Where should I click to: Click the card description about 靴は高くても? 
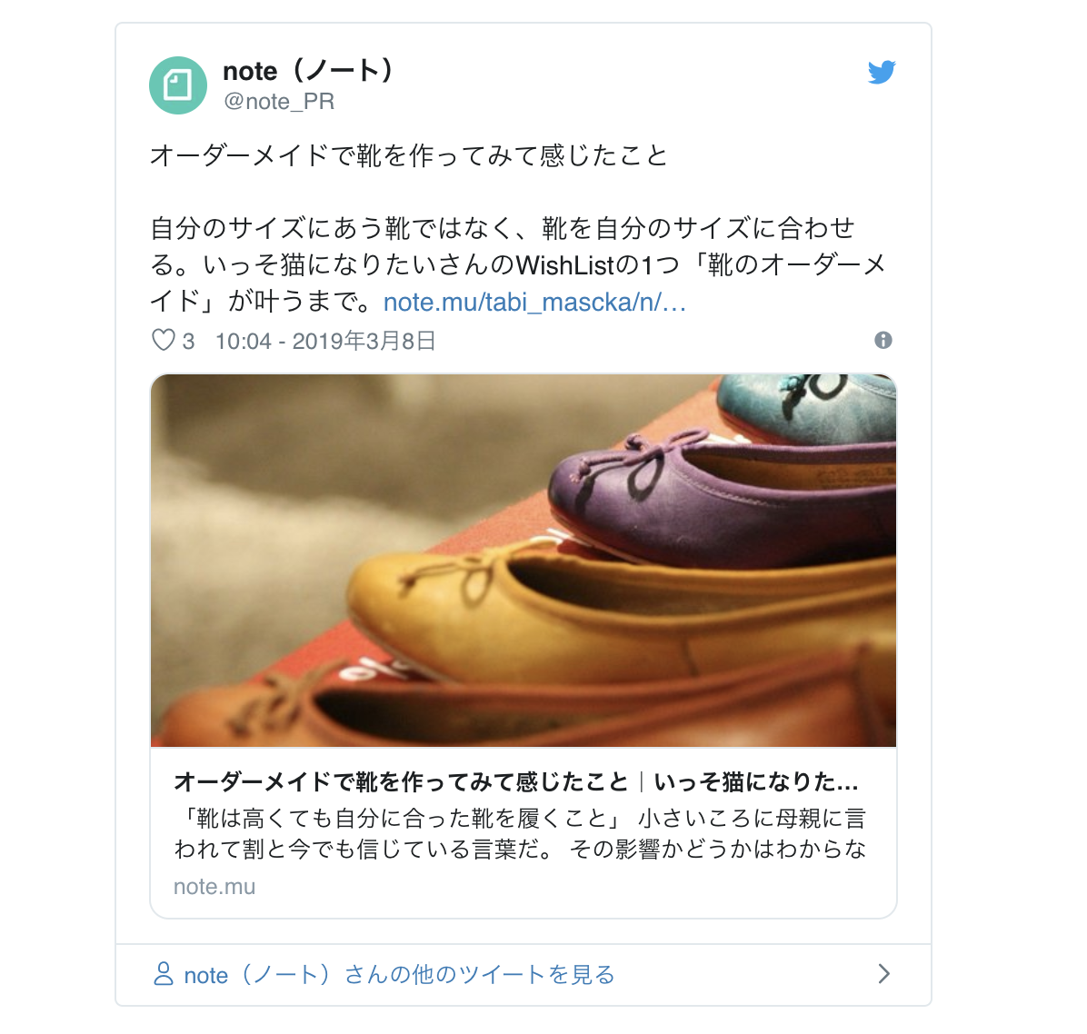(520, 833)
